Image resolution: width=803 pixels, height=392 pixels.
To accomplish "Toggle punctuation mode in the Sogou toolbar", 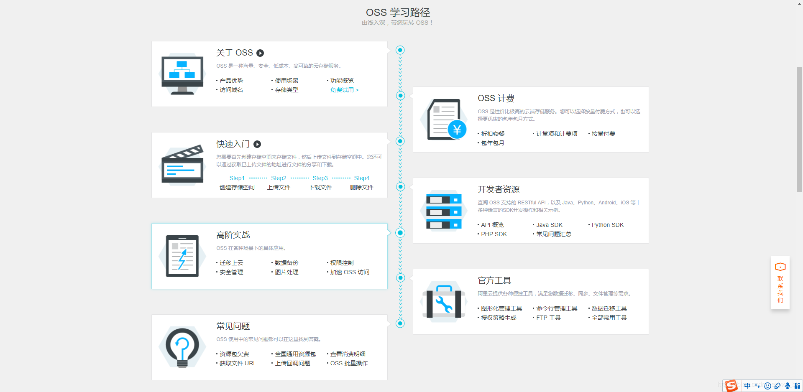I will (757, 386).
